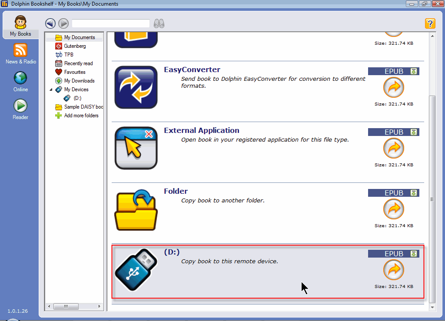Viewport: 445px width, 321px height.
Task: Open the Reader section
Action: [x=20, y=109]
